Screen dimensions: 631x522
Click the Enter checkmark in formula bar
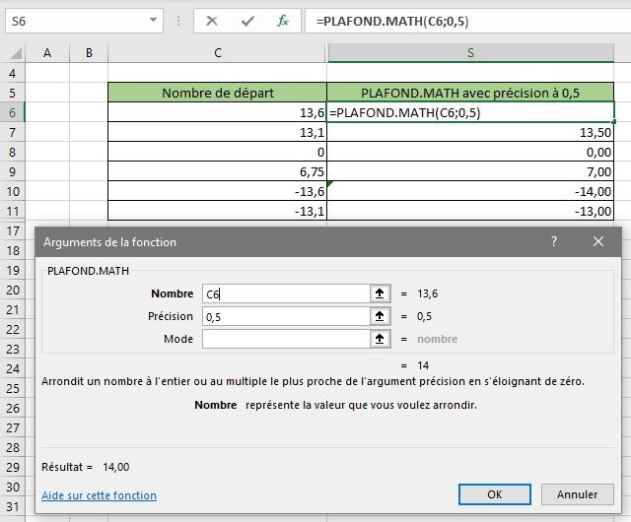(247, 20)
